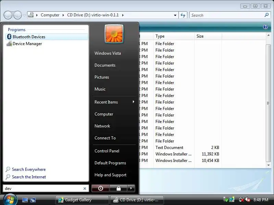Screen dimensions: 274x205
Task: Click the vertical scrollbar thumb
Action: [268, 103]
